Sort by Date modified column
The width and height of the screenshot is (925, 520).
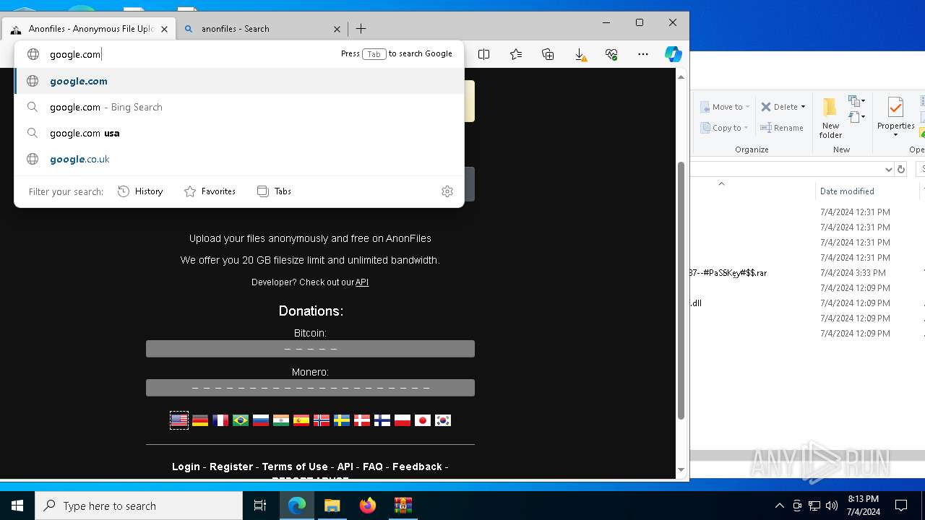866,191
